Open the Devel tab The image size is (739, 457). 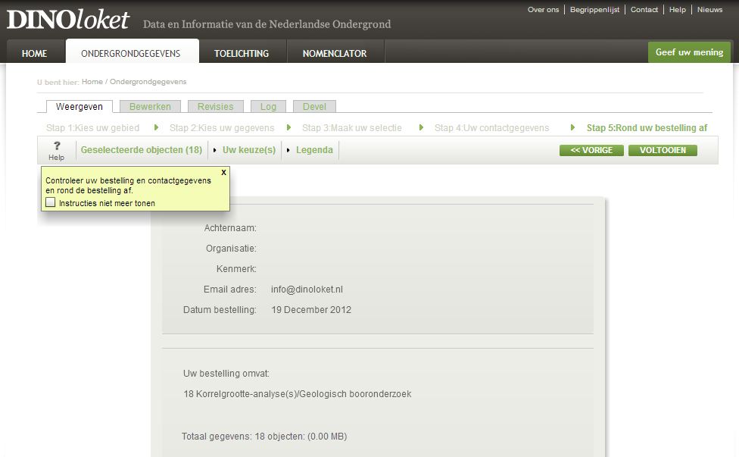click(314, 107)
